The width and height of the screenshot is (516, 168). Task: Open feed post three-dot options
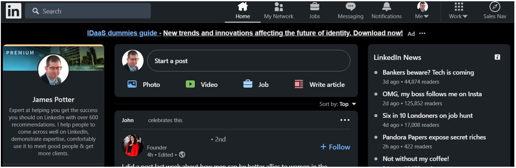pos(345,120)
